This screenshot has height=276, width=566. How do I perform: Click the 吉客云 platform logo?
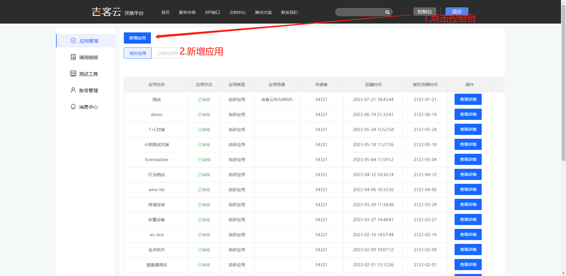coord(106,12)
